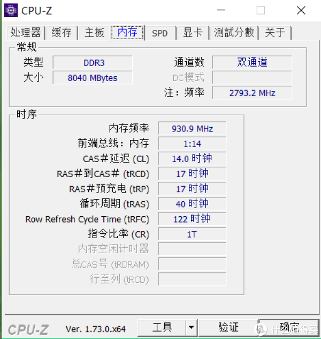Select the 主板 tab
Screen dimensions: 321x339
coord(94,33)
